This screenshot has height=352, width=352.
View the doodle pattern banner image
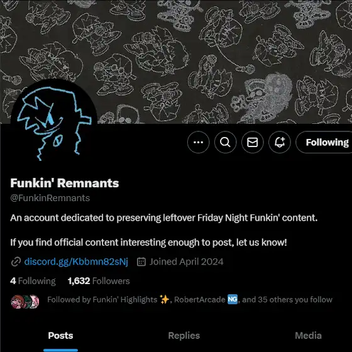[x=176, y=62]
